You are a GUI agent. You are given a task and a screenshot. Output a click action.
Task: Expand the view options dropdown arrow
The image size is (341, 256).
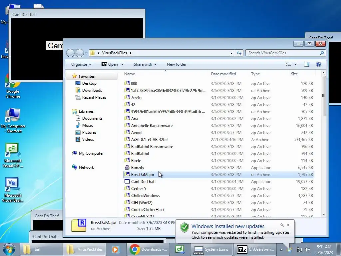[295, 64]
